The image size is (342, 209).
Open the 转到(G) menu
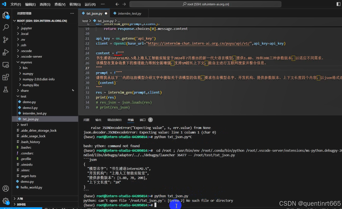(75, 4)
